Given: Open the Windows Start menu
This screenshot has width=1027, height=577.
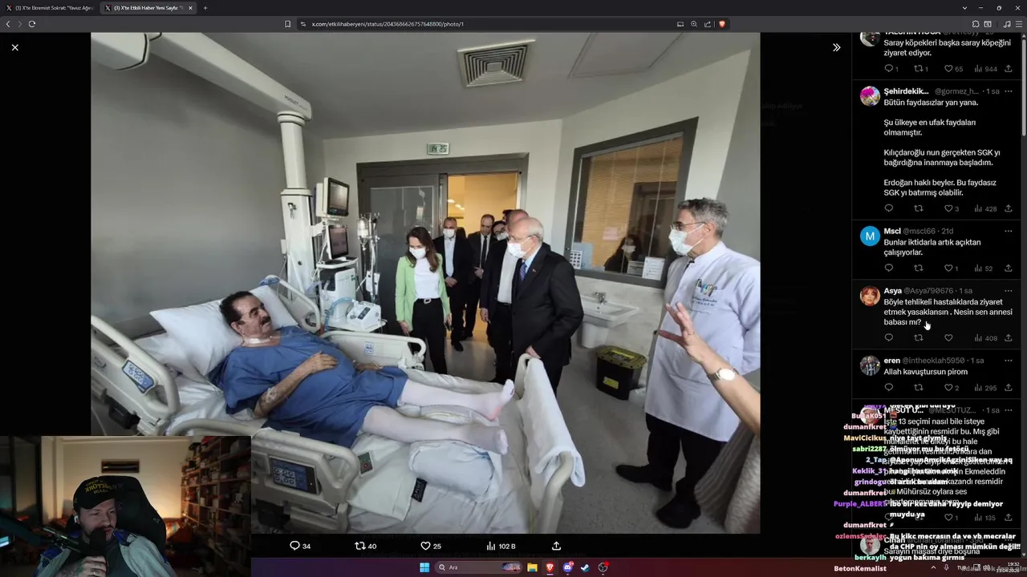Looking at the screenshot, I should pos(424,567).
